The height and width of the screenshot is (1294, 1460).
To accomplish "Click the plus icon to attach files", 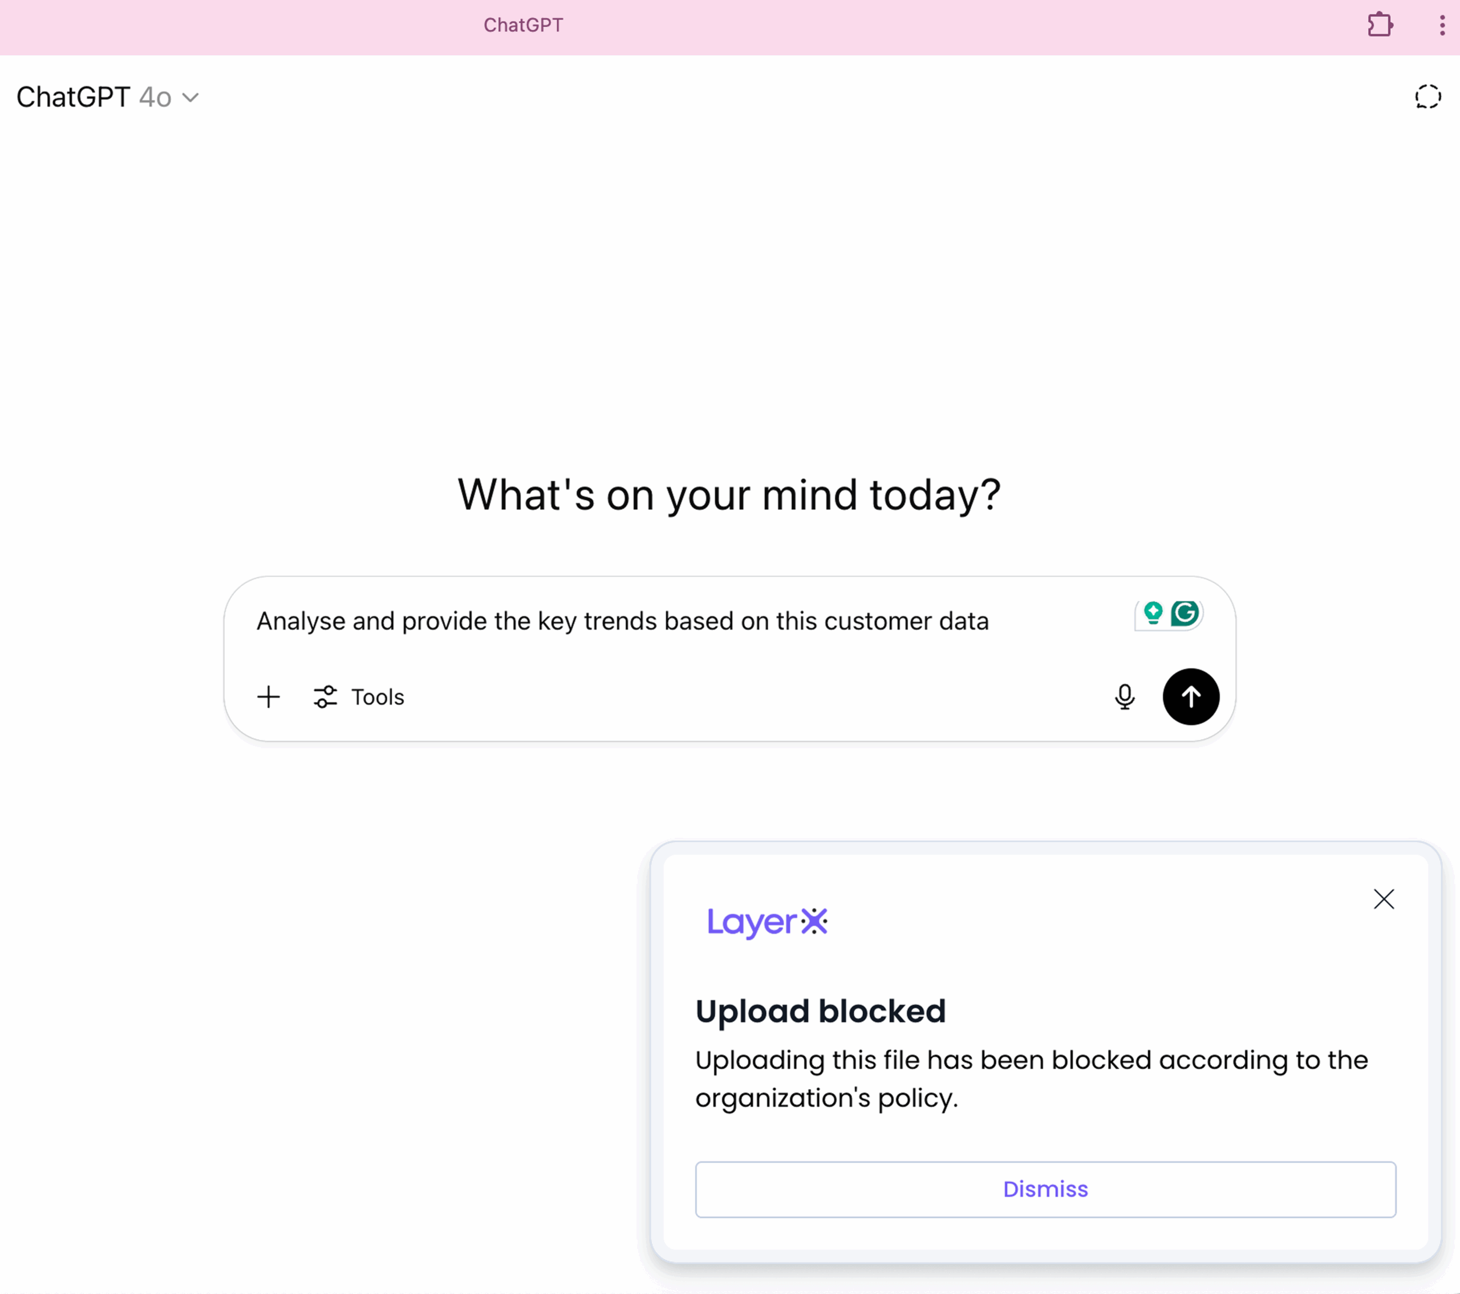I will pos(269,696).
